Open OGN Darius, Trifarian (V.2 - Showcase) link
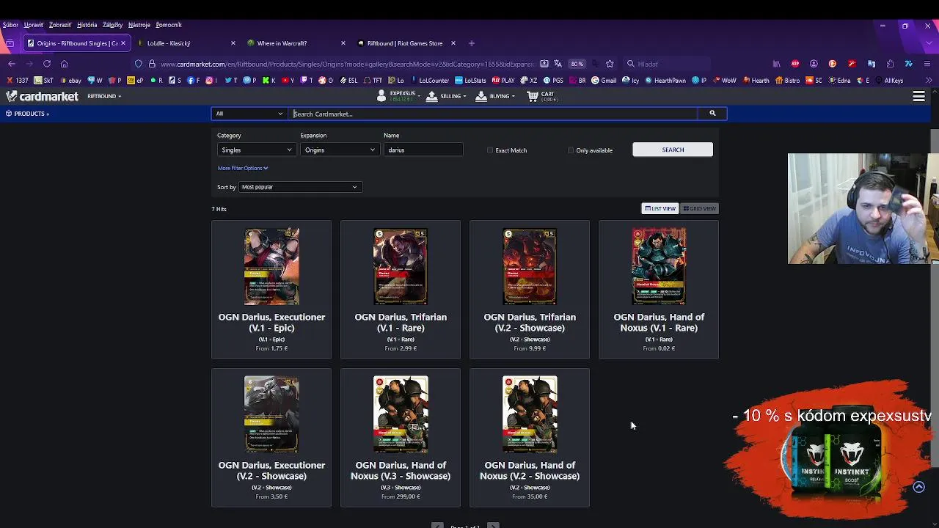Viewport: 939px width, 528px height. [530, 323]
